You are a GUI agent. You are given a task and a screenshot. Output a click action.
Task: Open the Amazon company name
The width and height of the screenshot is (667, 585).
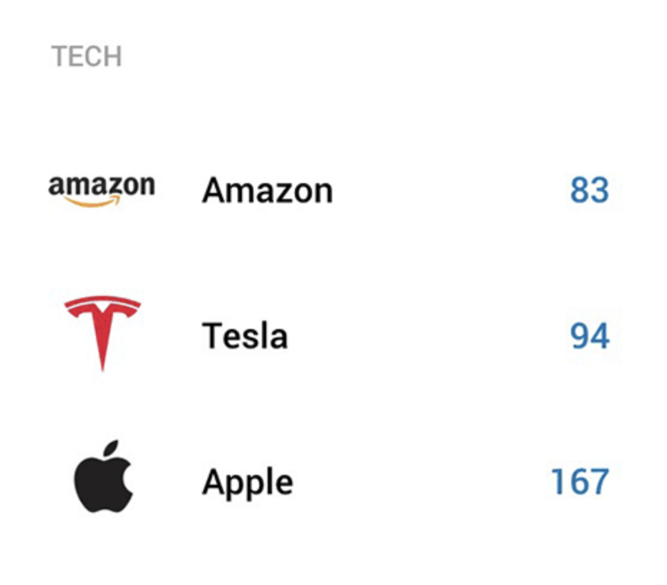pos(267,190)
